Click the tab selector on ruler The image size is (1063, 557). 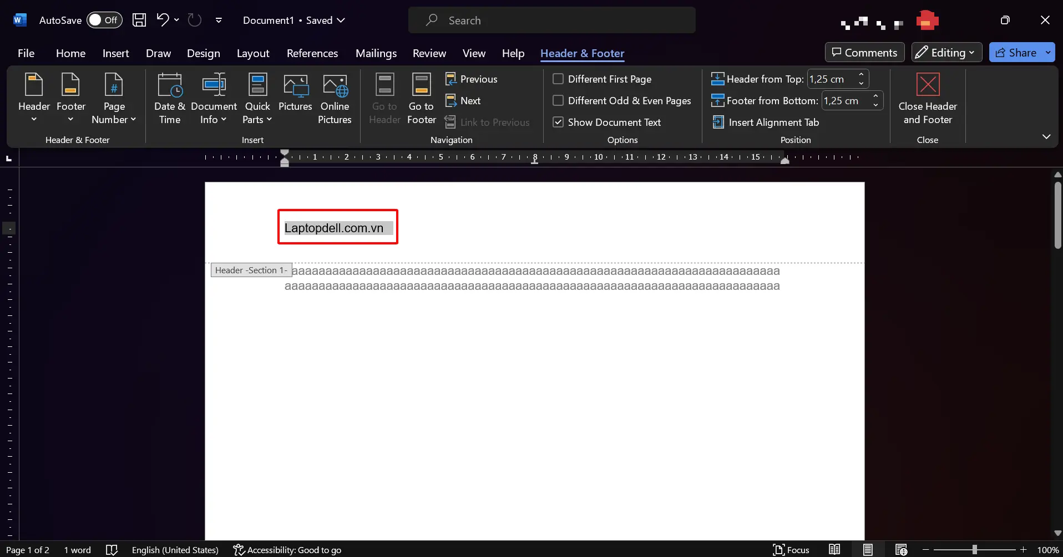[x=9, y=158]
